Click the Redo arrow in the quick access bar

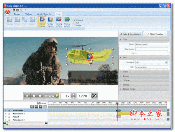(21, 10)
